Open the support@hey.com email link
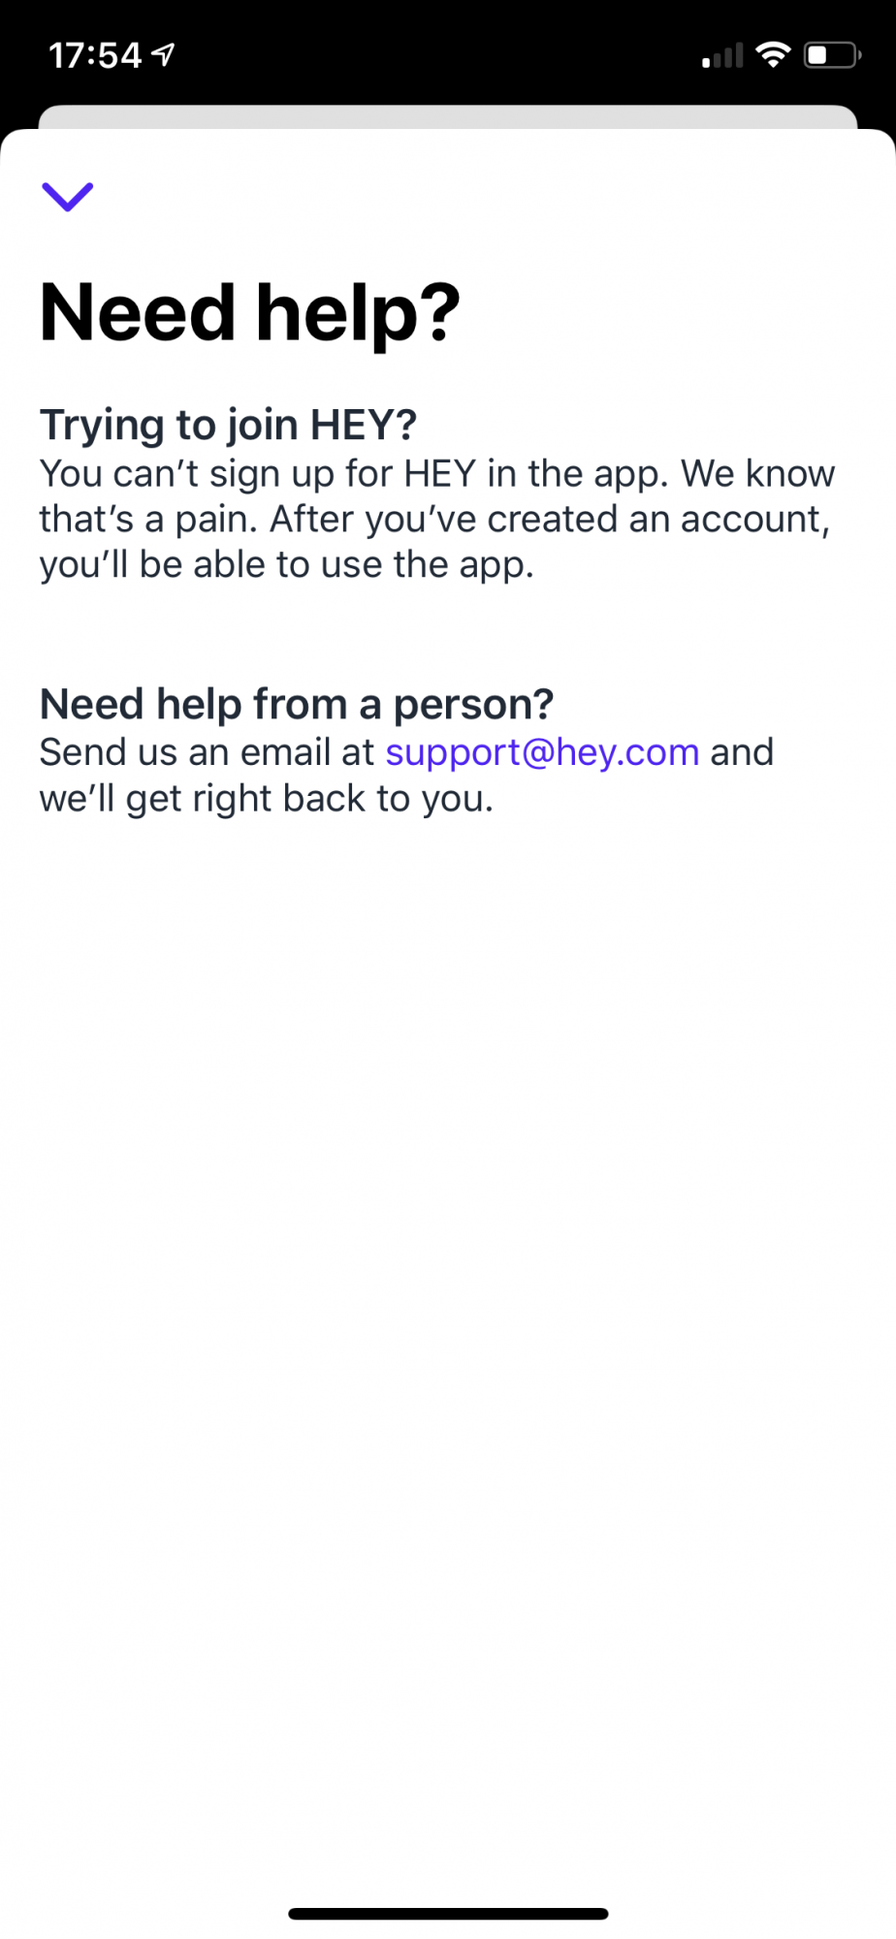Screen dimensions: 896x1939 542,753
